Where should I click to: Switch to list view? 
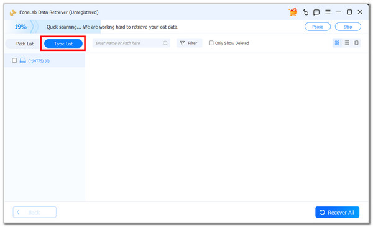click(347, 43)
